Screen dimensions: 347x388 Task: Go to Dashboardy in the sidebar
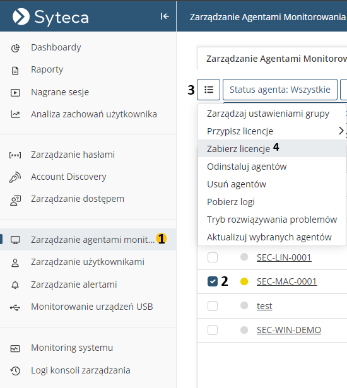click(x=56, y=47)
